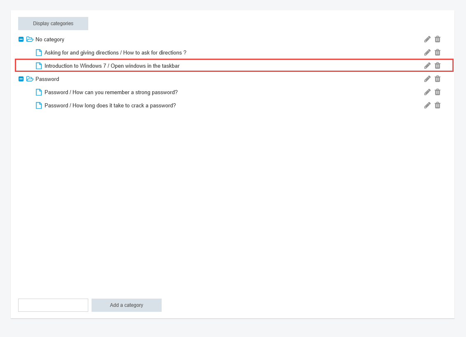Edit the 'Asking for and giving directions' item
466x337 pixels.
(x=427, y=52)
